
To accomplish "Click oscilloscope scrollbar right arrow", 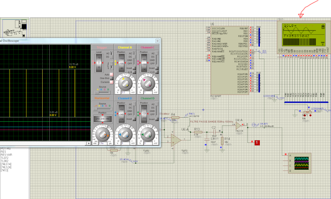I will (x=89, y=143).
